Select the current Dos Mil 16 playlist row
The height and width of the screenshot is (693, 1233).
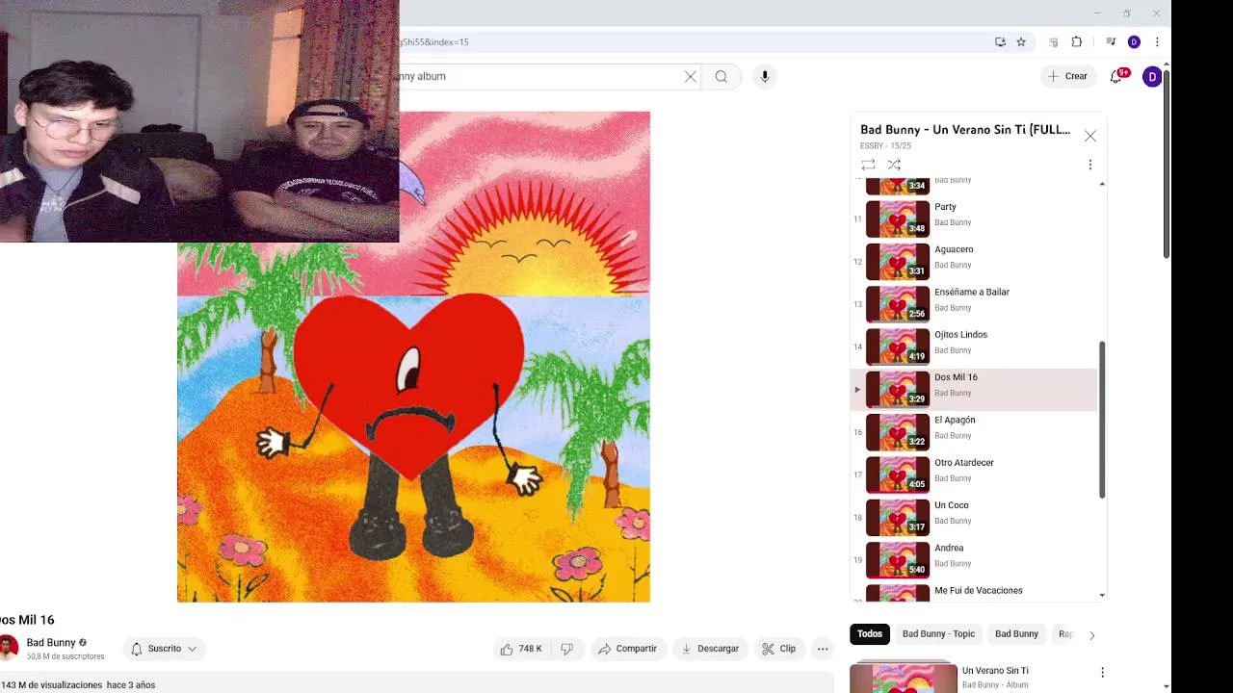tap(974, 389)
